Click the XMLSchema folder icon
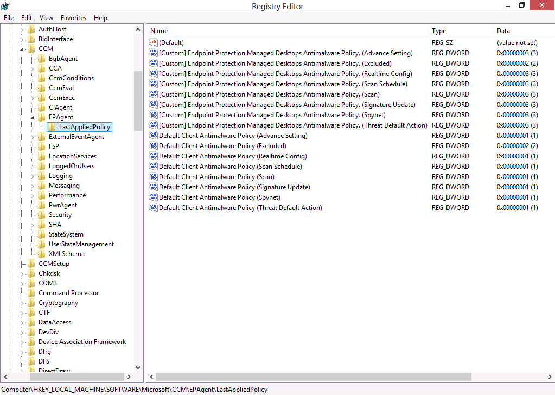Screen dimensions: 555x395 point(42,254)
